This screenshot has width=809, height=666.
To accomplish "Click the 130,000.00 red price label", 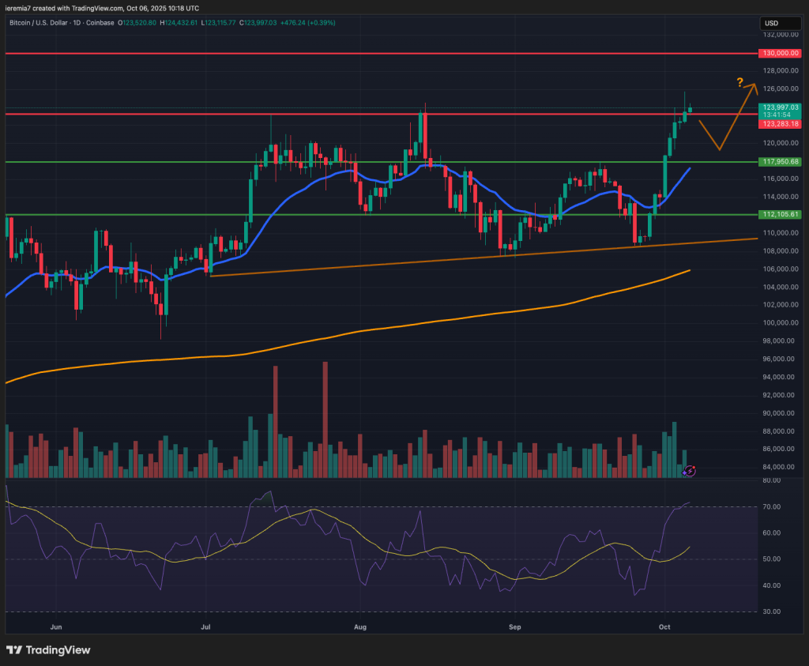I will point(780,53).
